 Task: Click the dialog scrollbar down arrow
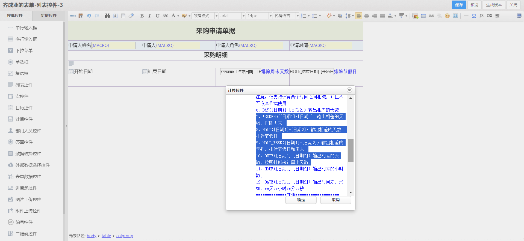[x=351, y=192]
